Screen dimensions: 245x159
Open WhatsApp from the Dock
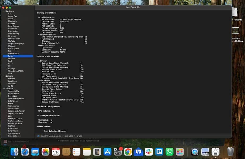click(x=169, y=152)
